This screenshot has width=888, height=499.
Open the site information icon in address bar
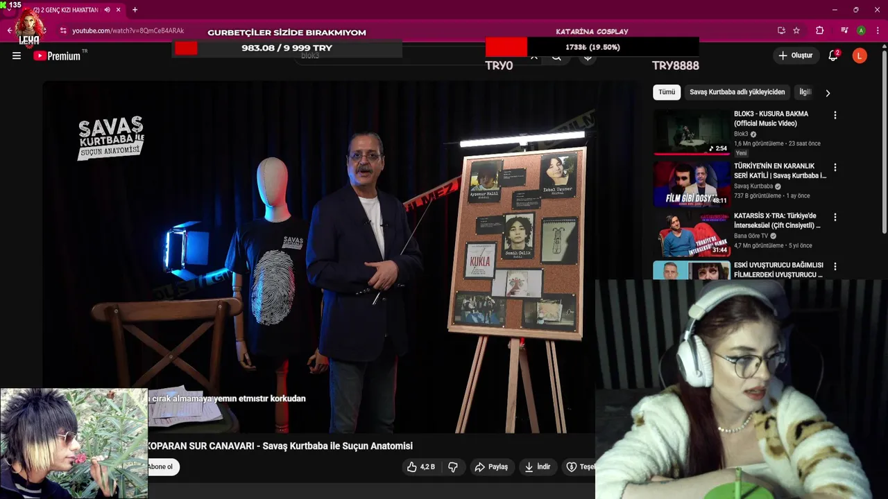click(x=63, y=30)
